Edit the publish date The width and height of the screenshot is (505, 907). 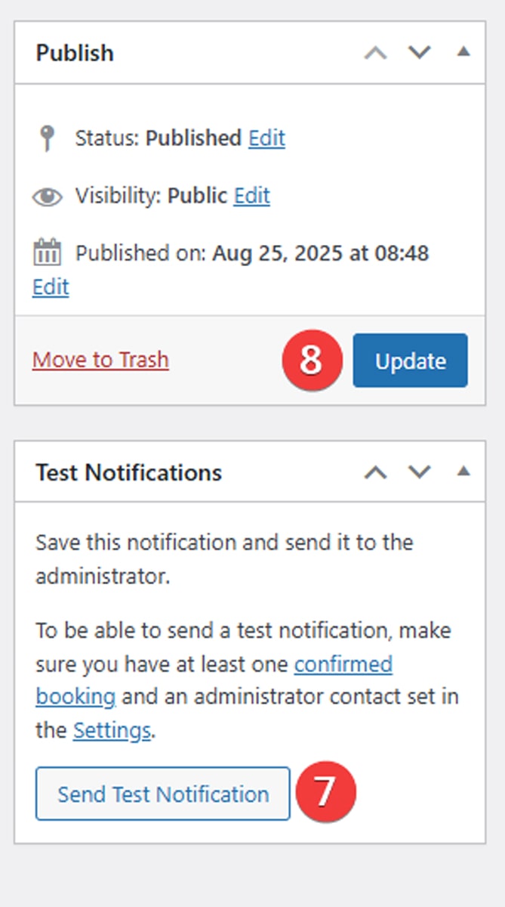pyautogui.click(x=51, y=287)
